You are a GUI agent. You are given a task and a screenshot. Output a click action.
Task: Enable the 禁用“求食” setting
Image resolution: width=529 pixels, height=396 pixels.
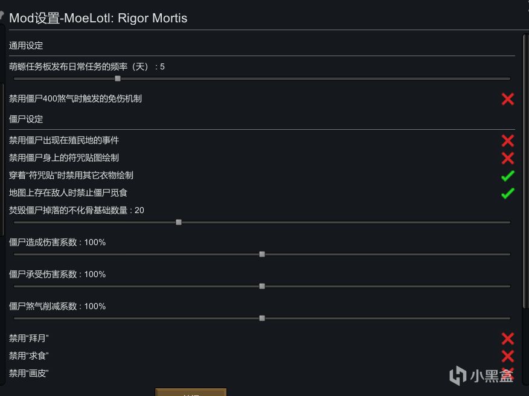pyautogui.click(x=507, y=356)
